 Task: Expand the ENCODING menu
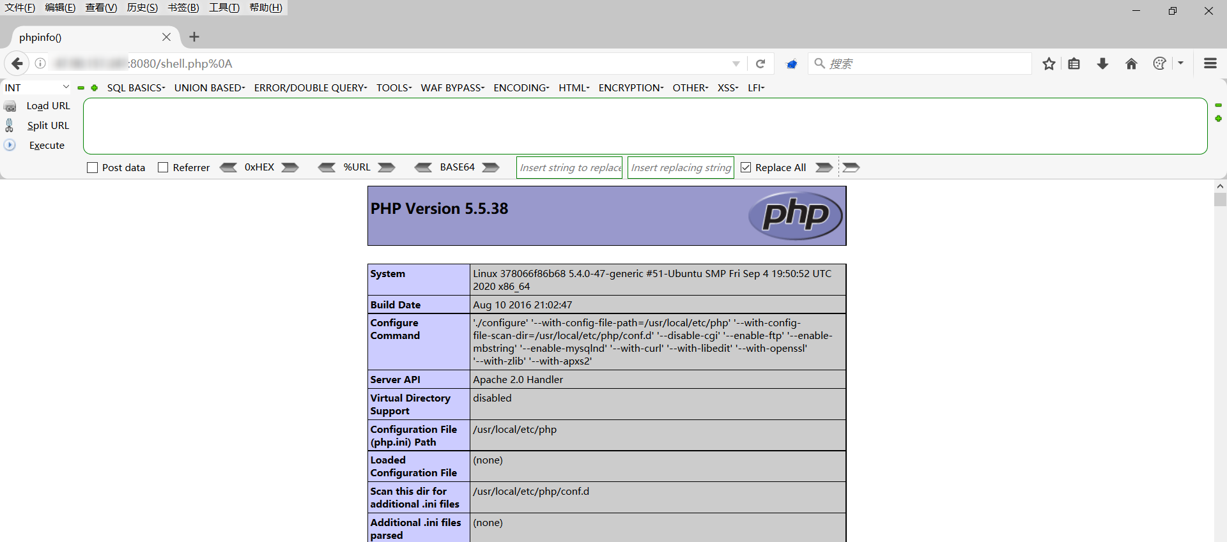tap(521, 87)
